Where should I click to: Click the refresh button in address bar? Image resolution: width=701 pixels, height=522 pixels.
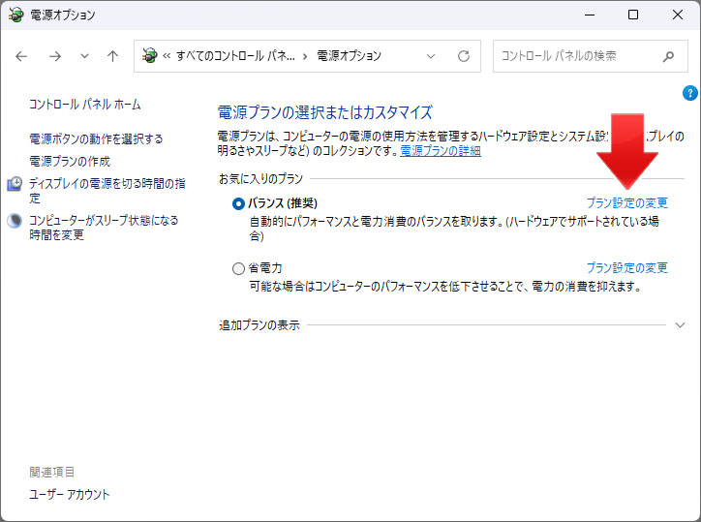tap(464, 56)
